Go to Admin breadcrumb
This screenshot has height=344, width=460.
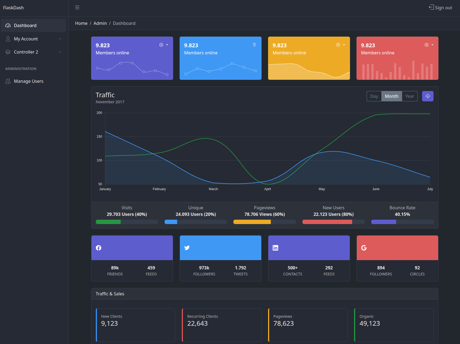coord(100,23)
